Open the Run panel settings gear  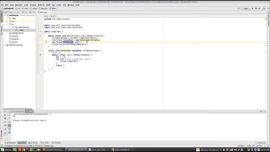coord(261,111)
